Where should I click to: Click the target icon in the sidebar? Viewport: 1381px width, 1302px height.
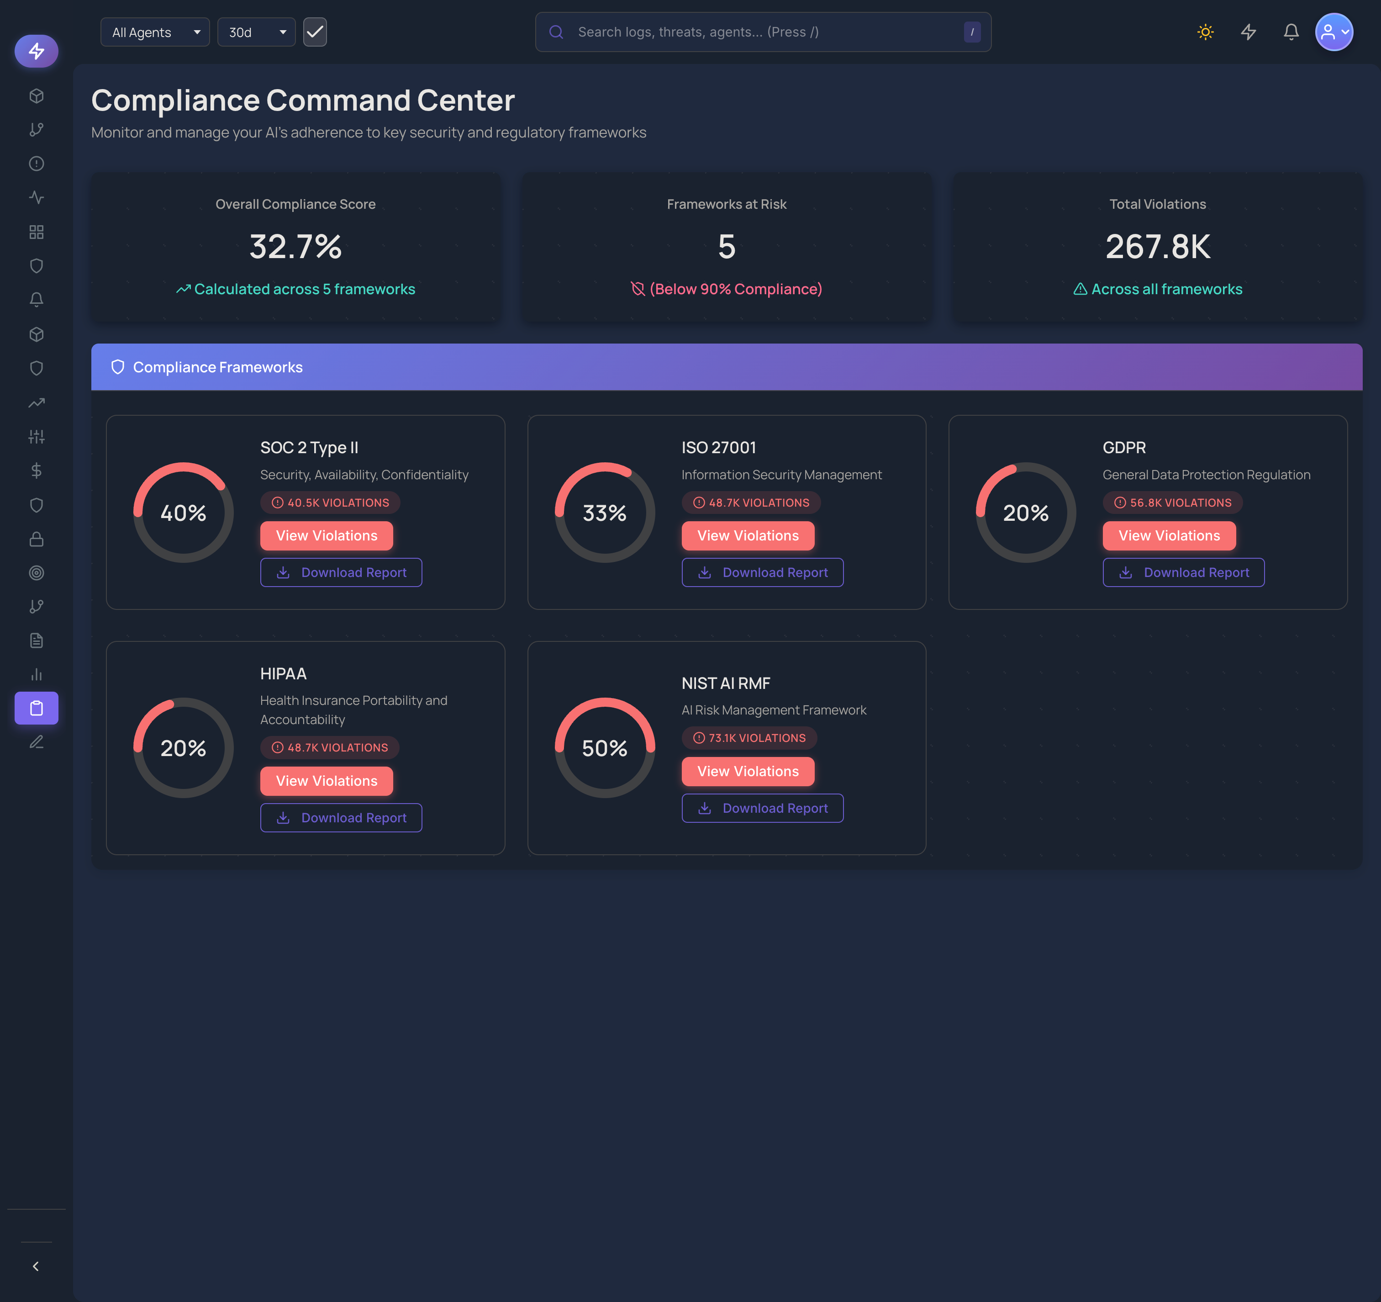click(36, 572)
